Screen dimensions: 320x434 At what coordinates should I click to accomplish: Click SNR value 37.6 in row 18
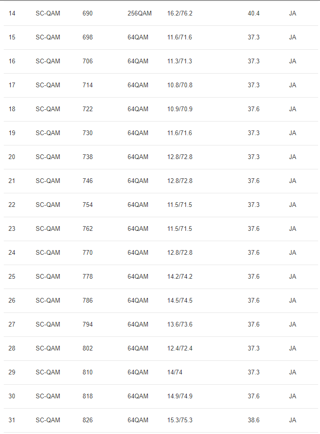(x=253, y=109)
